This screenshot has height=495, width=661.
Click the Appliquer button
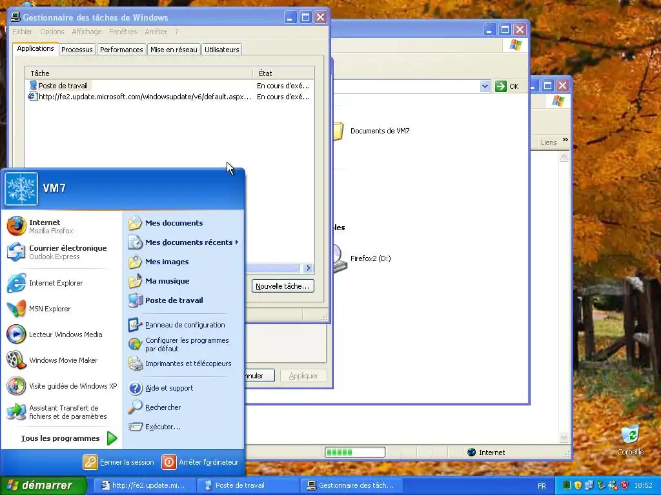coord(303,376)
